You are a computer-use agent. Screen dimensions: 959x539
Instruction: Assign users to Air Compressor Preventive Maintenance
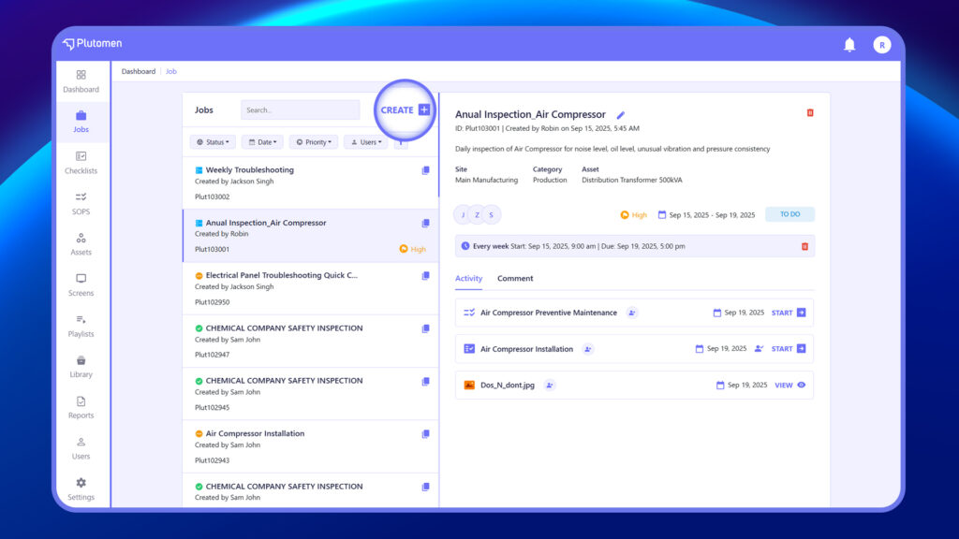[x=632, y=313]
